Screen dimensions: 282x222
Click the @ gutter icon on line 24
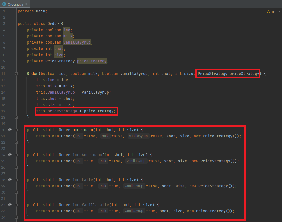10,154
